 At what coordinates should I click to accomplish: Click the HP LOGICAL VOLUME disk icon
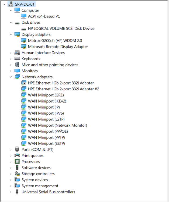23,29
